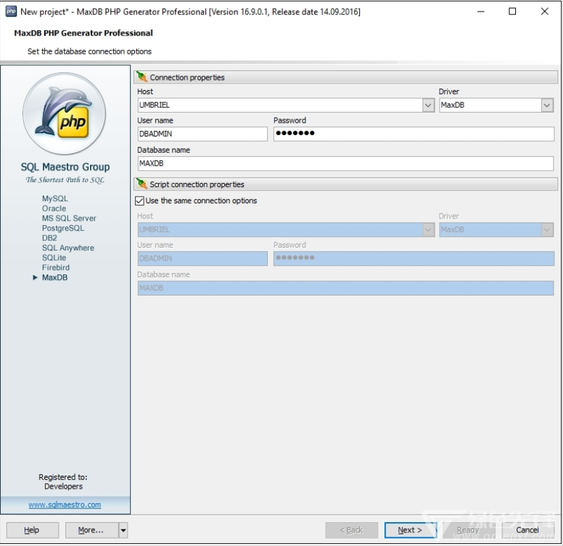Click The Shortest Path to SQL tagline
This screenshot has width=563, height=546.
65,179
